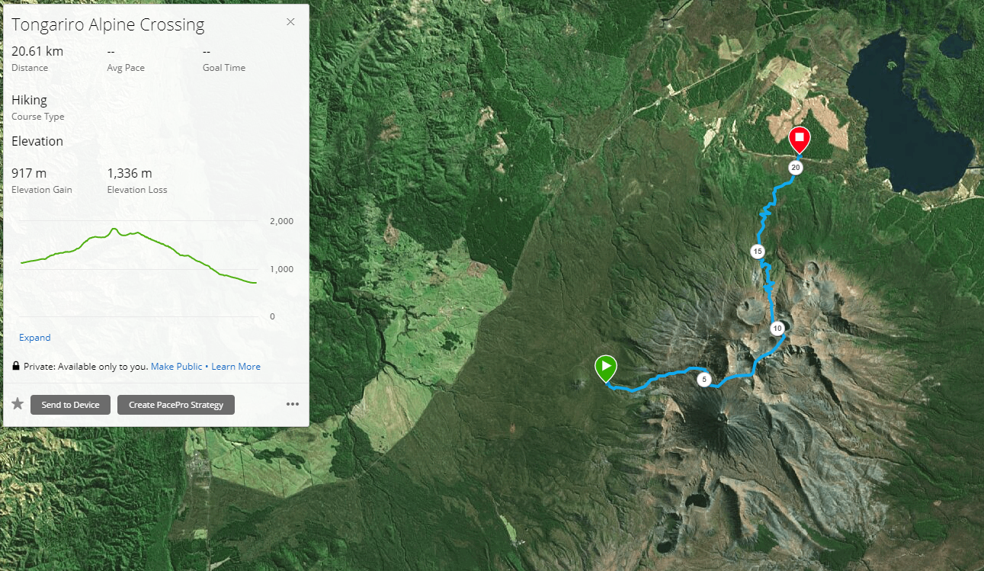Click the Send to Device button
This screenshot has width=984, height=571.
(x=70, y=405)
